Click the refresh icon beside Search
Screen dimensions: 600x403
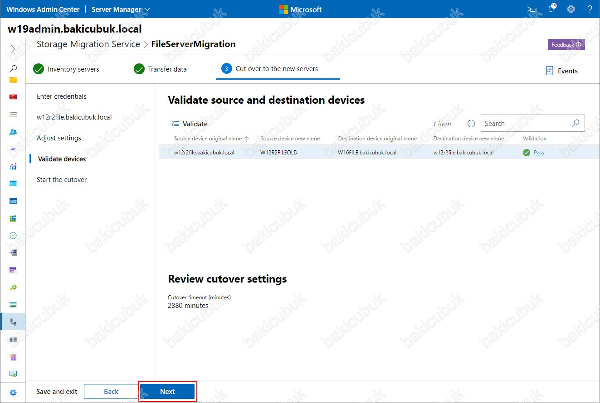471,124
